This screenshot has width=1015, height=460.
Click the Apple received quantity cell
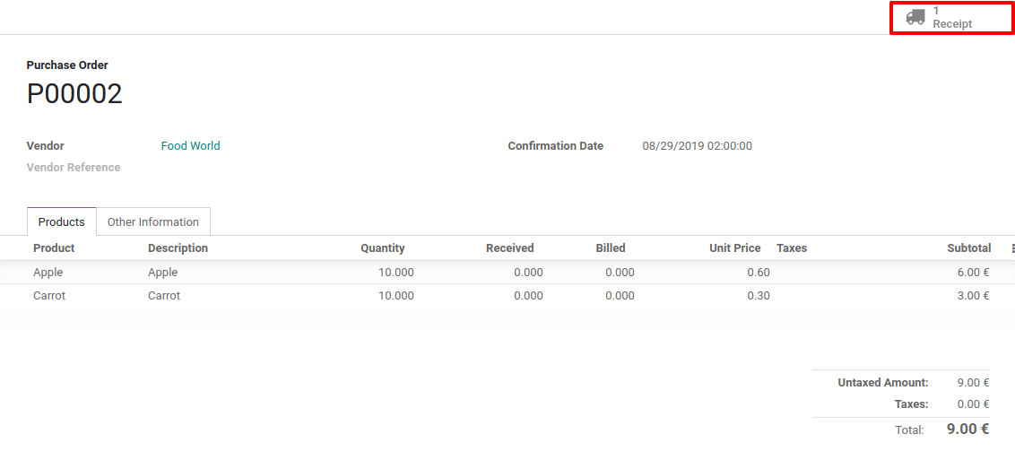point(528,273)
